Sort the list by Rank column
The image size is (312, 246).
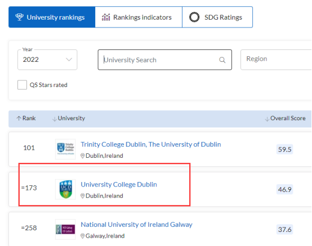(x=26, y=119)
